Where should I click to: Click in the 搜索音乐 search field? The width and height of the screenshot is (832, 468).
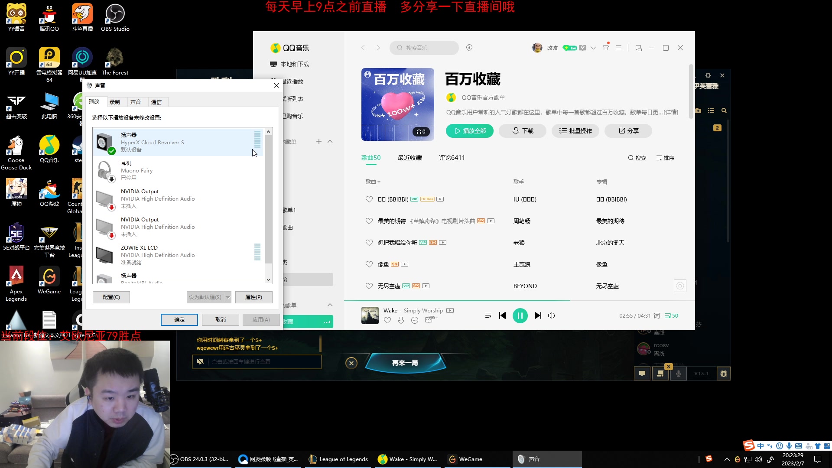point(424,48)
